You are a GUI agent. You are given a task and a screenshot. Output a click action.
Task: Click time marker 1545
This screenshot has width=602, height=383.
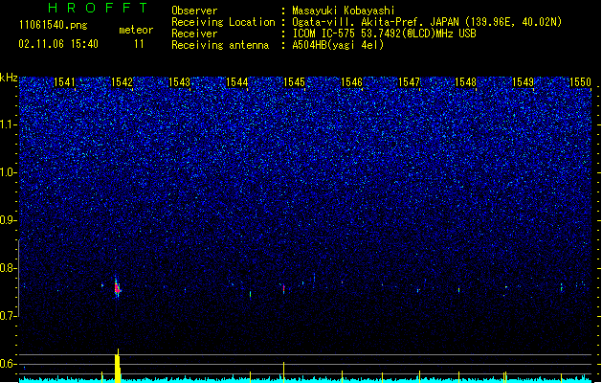tap(294, 82)
